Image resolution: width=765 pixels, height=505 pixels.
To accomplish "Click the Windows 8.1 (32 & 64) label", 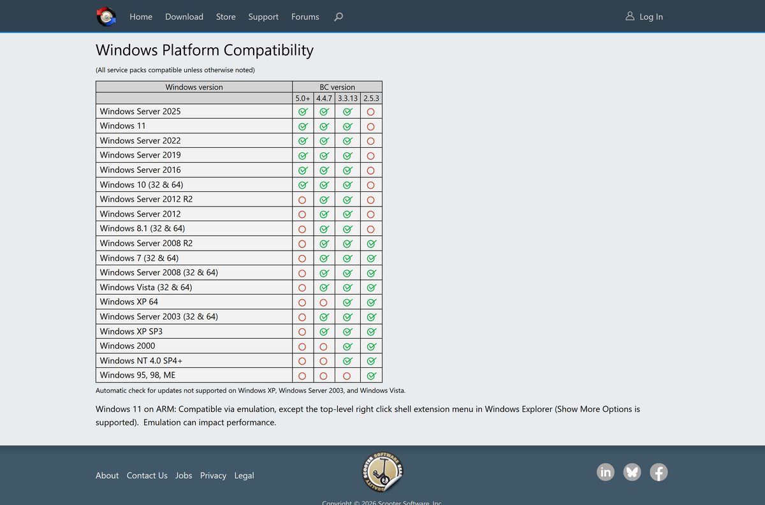I will point(143,228).
